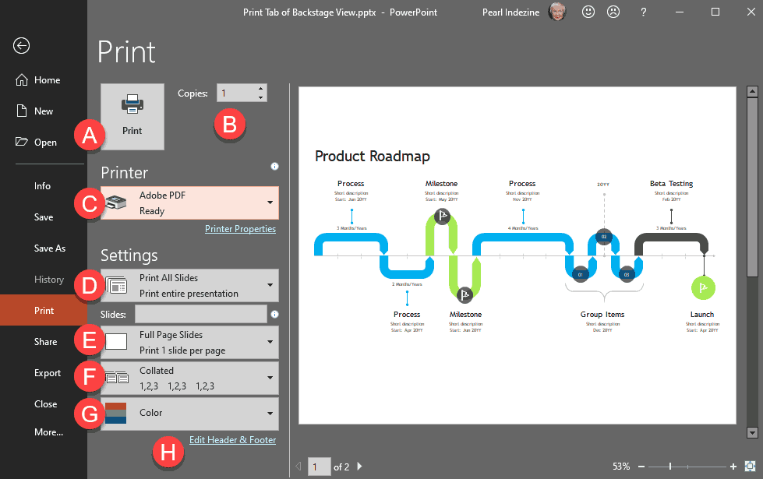Open the Printer Properties link
763x479 pixels.
pos(240,229)
